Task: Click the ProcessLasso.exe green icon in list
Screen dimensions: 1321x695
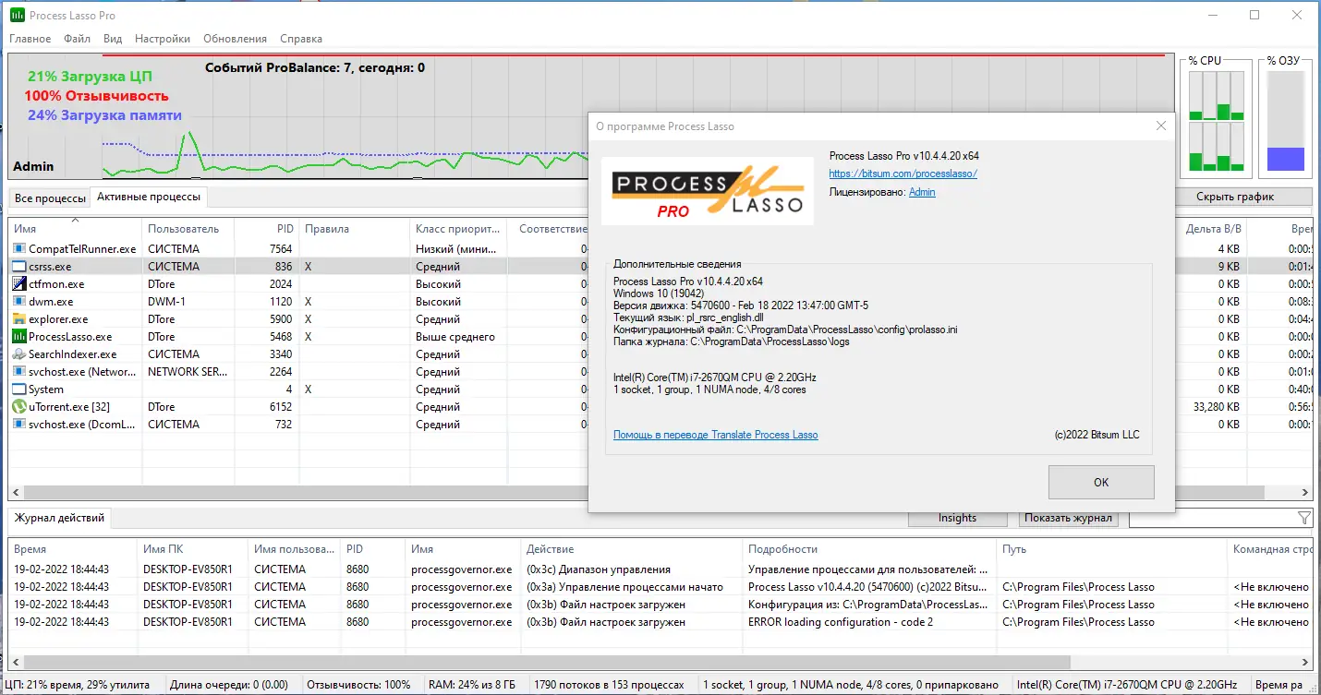Action: (19, 337)
